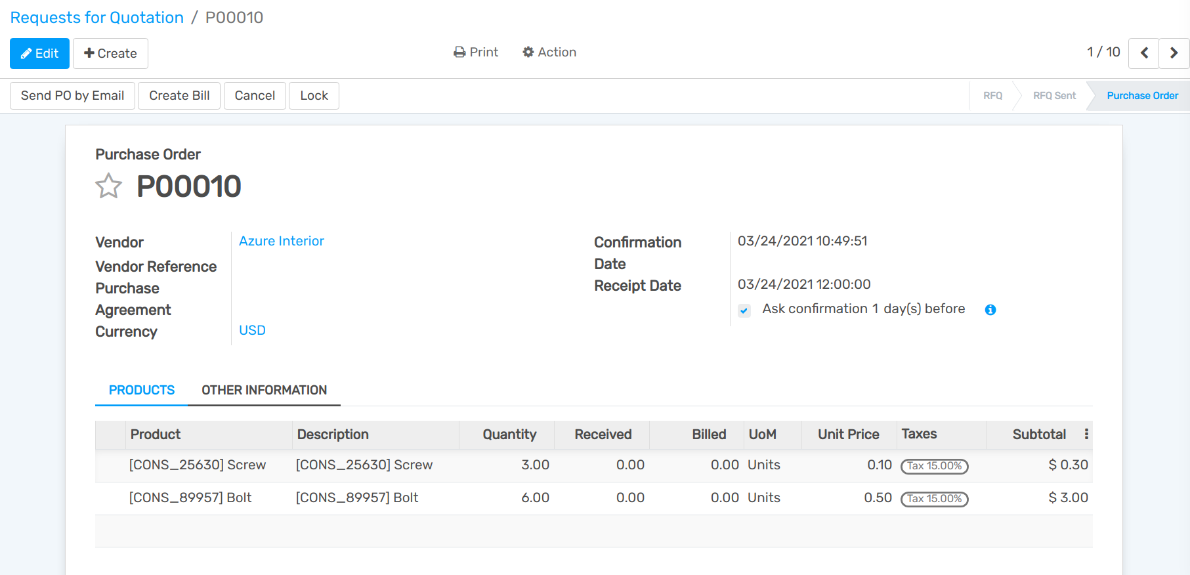Click the Tax 15.00% tag on Screw row
1190x575 pixels.
(x=934, y=466)
